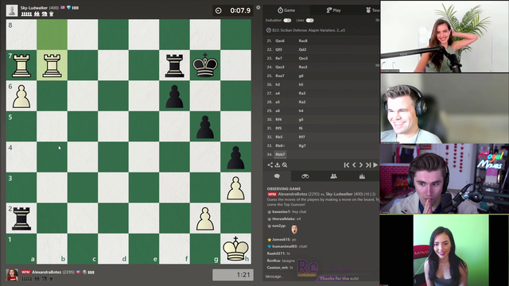Open the players list tab
This screenshot has height=286, width=509.
pyautogui.click(x=333, y=176)
